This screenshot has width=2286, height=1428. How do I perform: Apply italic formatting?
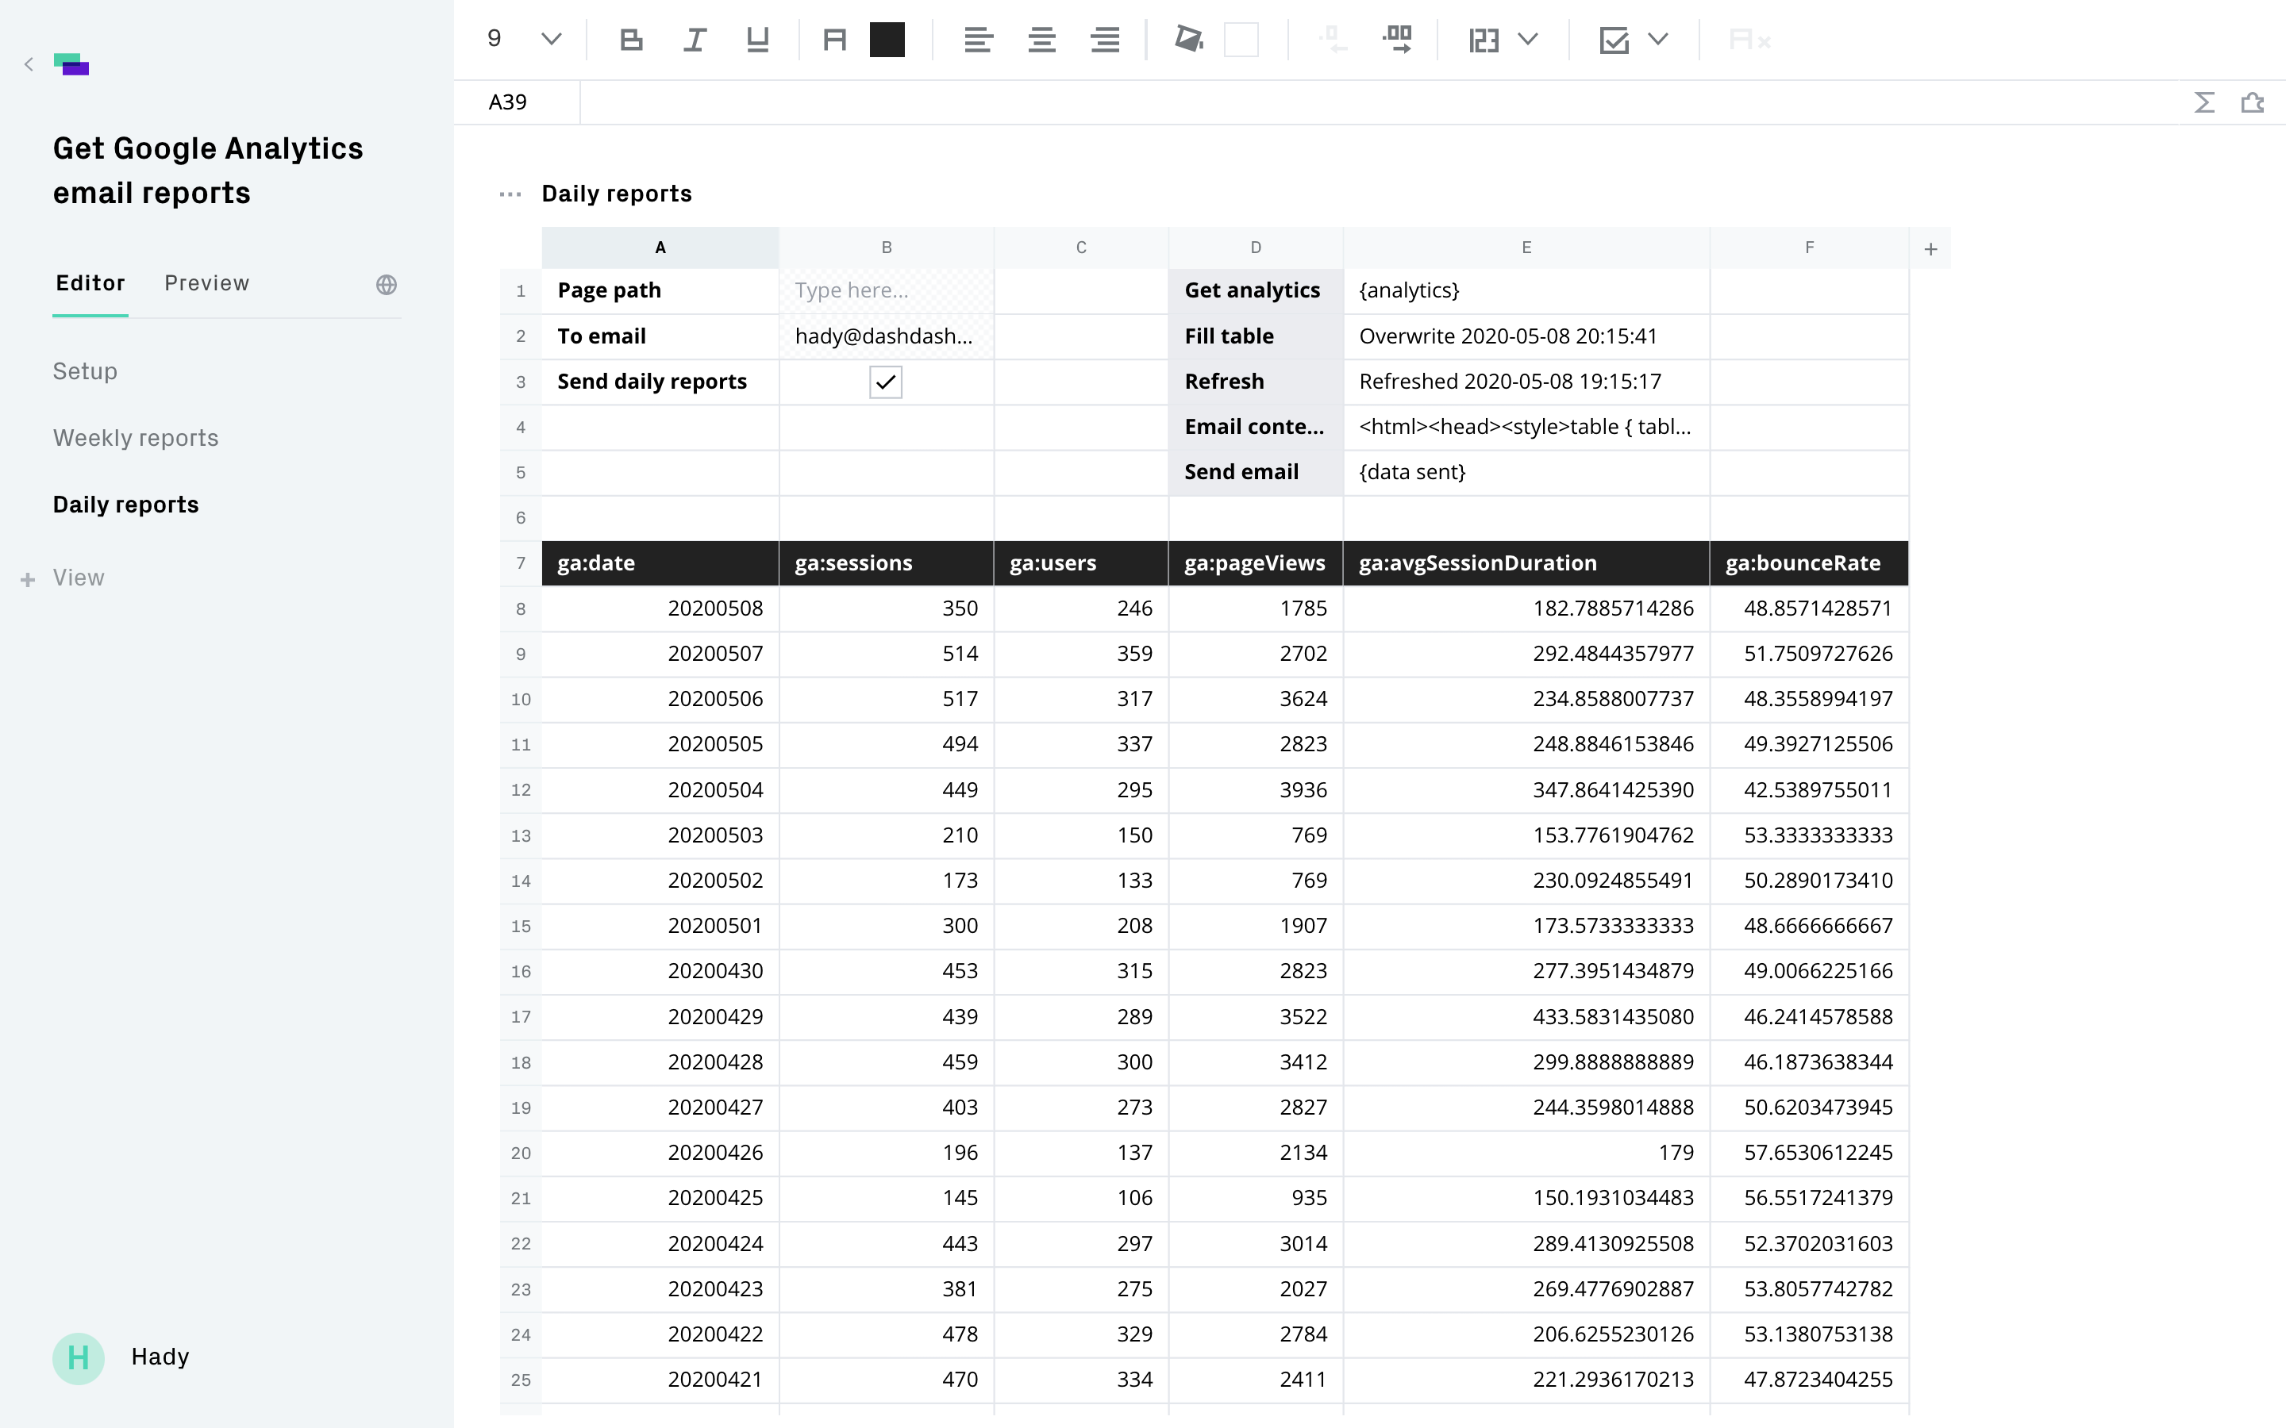[695, 40]
